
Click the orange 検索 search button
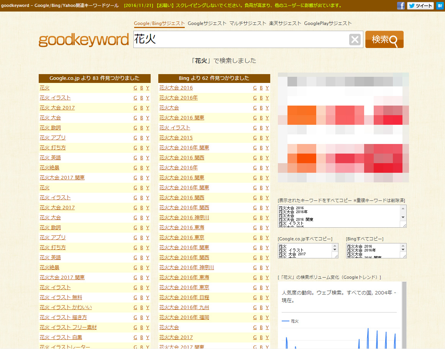click(384, 40)
